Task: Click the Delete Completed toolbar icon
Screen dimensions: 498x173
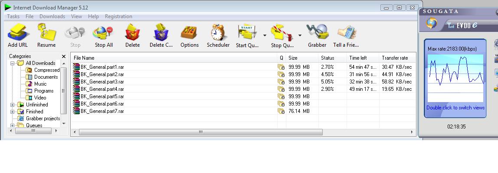Action: [x=161, y=32]
